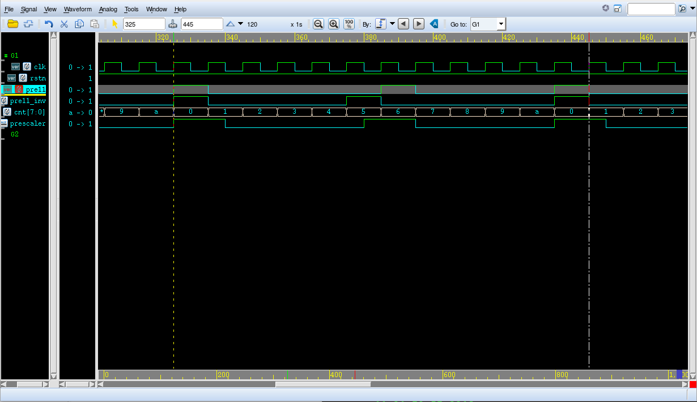
Task: Select the rstn signal
Action: coord(37,78)
